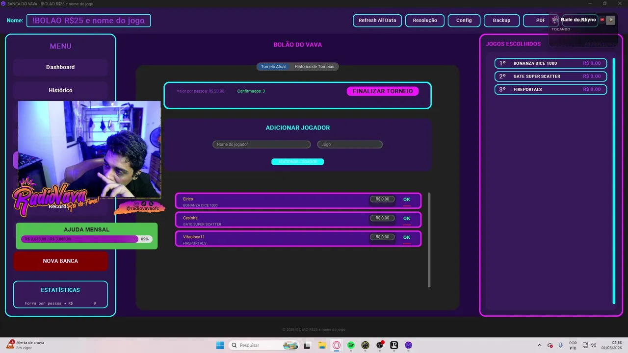Click the YouTube icon in the music overlay

[x=602, y=20]
